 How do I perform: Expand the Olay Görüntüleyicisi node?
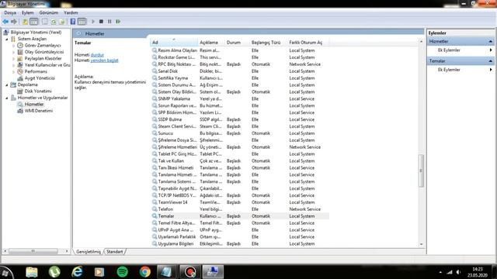pyautogui.click(x=14, y=52)
